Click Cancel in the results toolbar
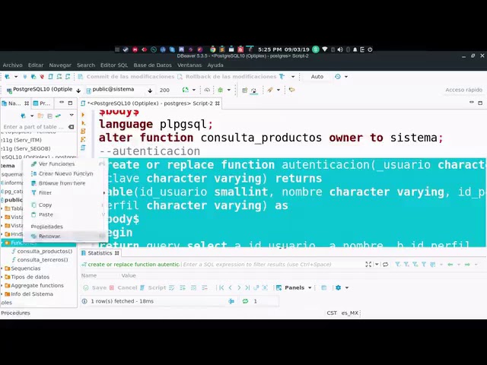The width and height of the screenshot is (487, 365). coord(123,287)
